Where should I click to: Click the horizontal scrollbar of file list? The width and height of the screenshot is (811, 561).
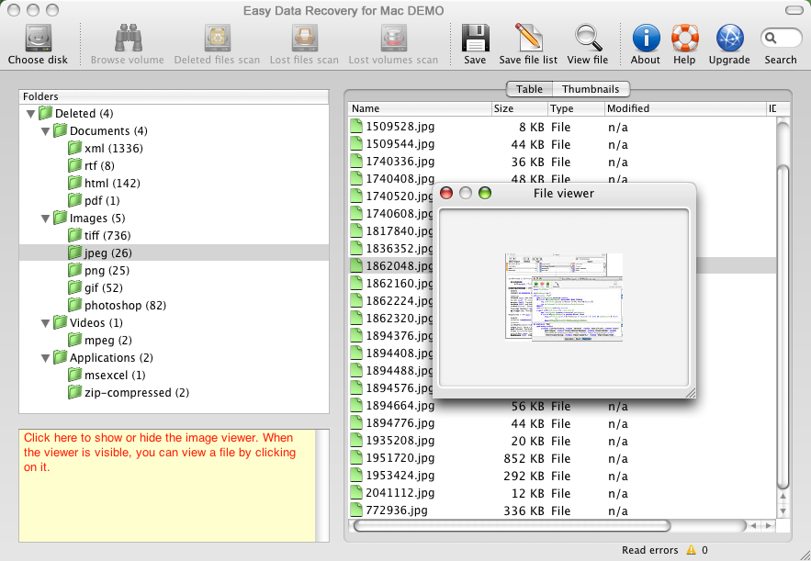pyautogui.click(x=512, y=526)
